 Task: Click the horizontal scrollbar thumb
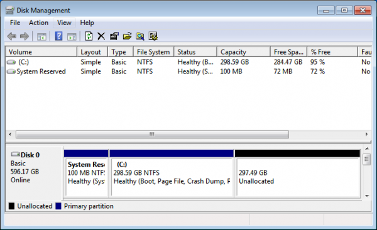[x=152, y=134]
